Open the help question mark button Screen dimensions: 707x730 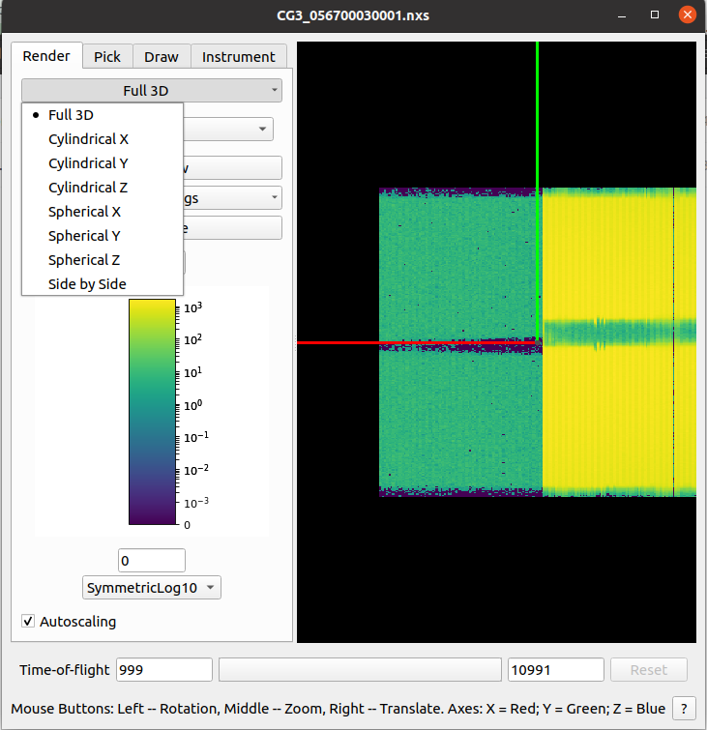[x=684, y=709]
